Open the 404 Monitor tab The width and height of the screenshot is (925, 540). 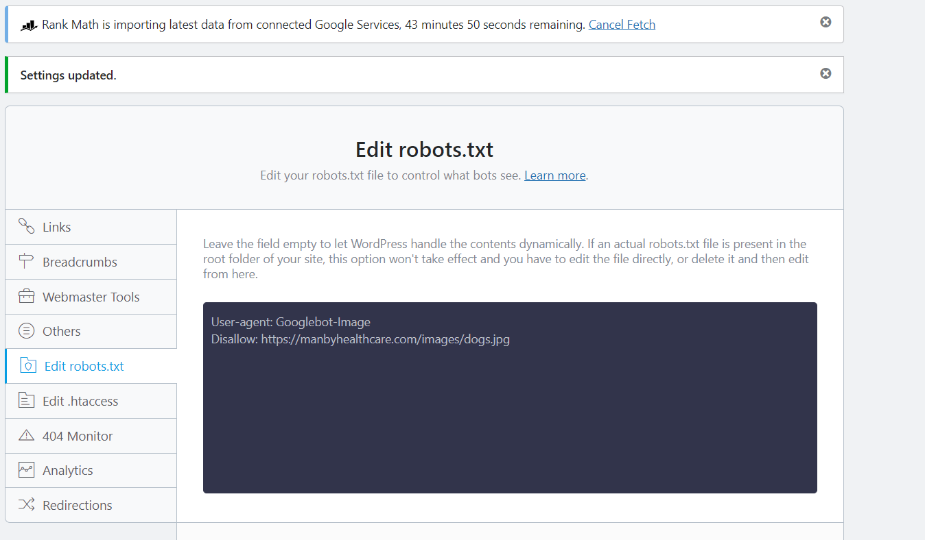point(91,436)
